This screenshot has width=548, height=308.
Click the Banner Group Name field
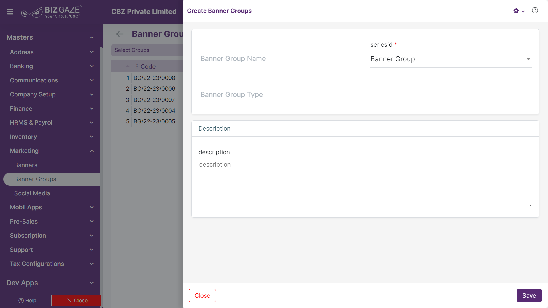point(279,59)
